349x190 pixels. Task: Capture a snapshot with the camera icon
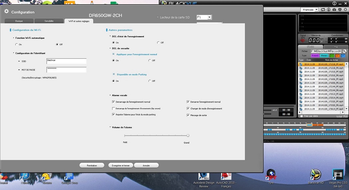(x=334, y=10)
